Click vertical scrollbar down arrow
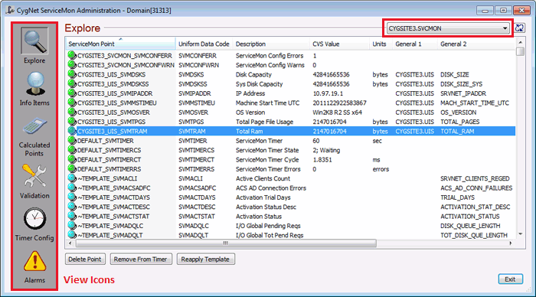The height and width of the screenshot is (297, 536). pyautogui.click(x=520, y=234)
